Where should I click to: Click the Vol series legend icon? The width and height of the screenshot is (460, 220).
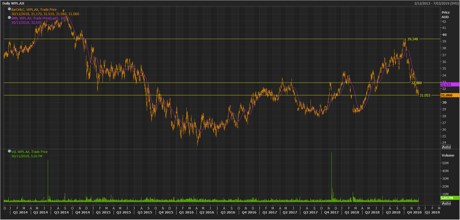coord(9,151)
